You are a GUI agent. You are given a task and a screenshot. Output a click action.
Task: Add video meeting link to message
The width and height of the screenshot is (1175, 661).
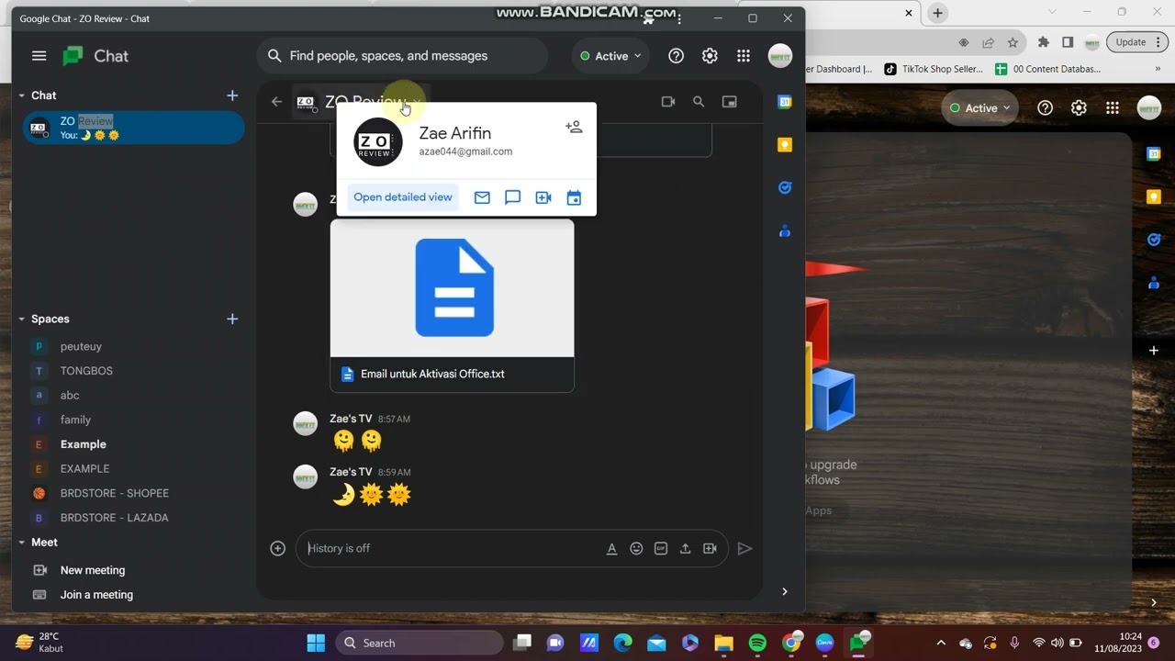click(x=710, y=548)
